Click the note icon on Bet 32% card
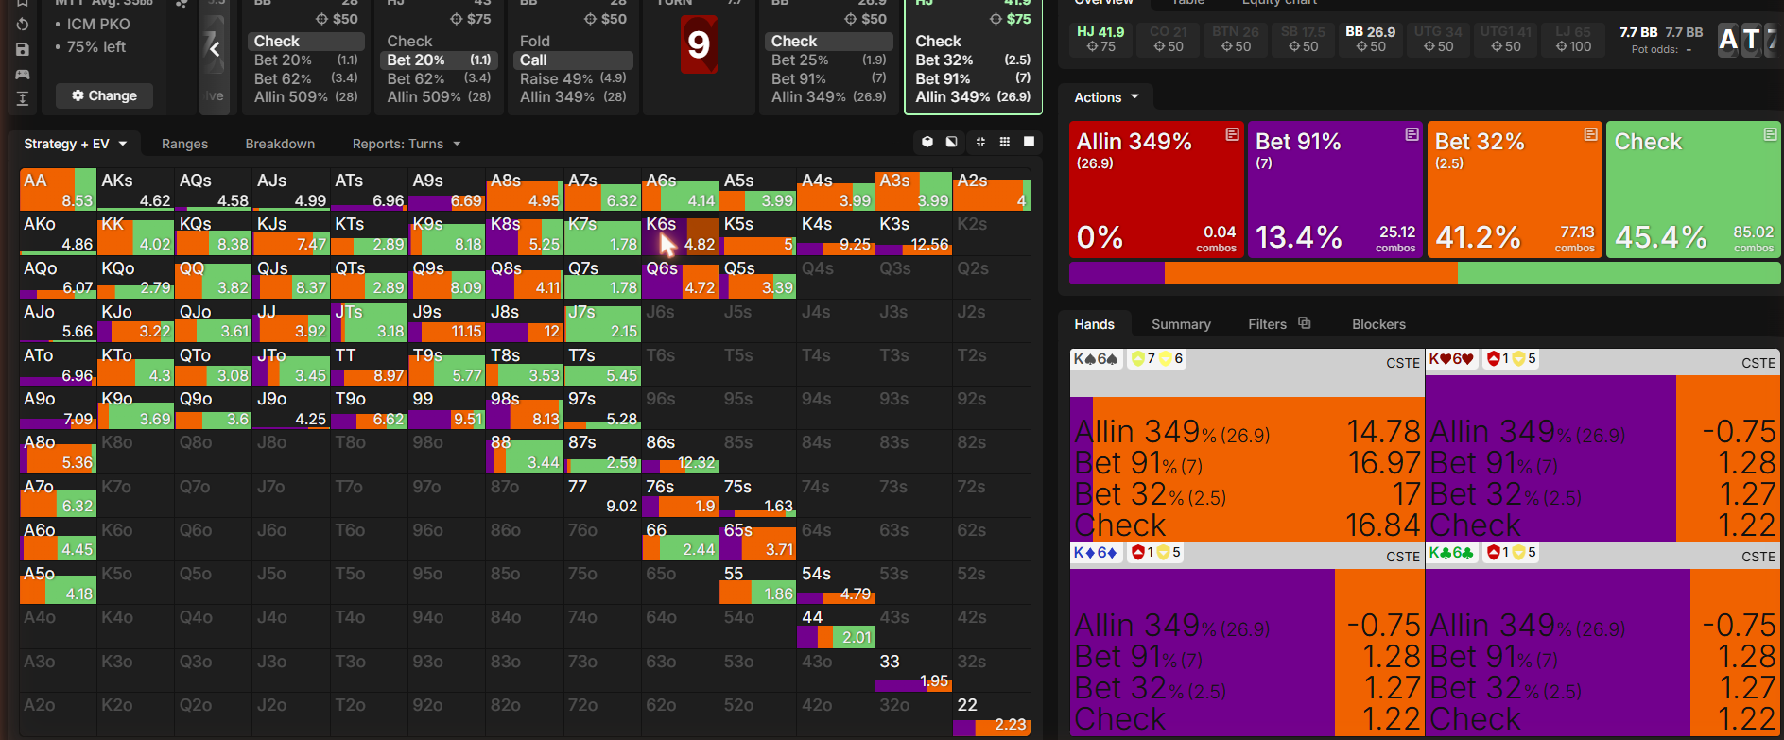The height and width of the screenshot is (740, 1784). pyautogui.click(x=1591, y=135)
